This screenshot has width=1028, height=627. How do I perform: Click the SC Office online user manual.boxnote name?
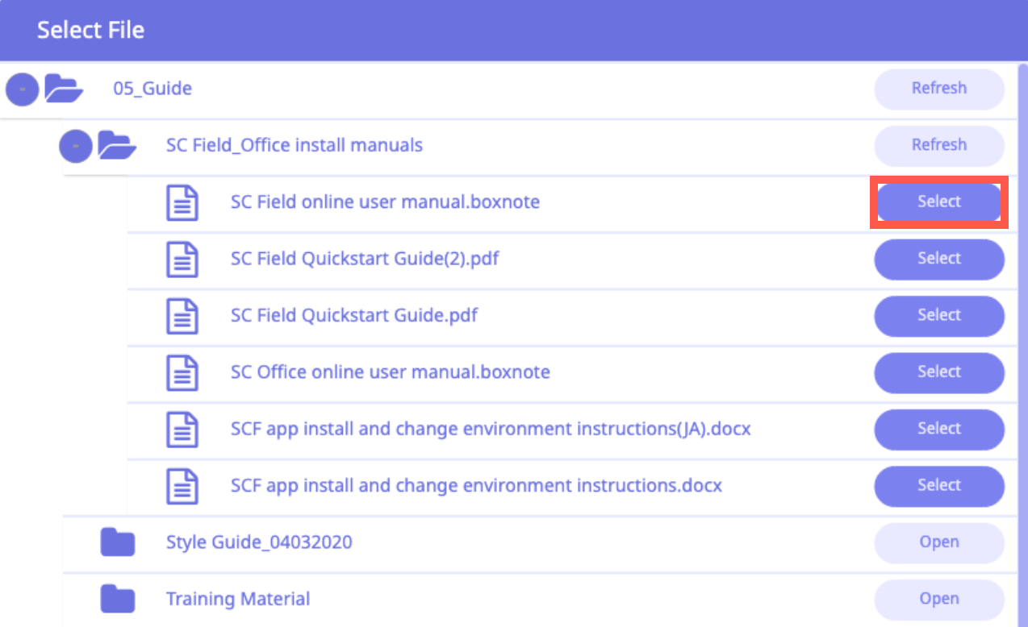click(390, 372)
